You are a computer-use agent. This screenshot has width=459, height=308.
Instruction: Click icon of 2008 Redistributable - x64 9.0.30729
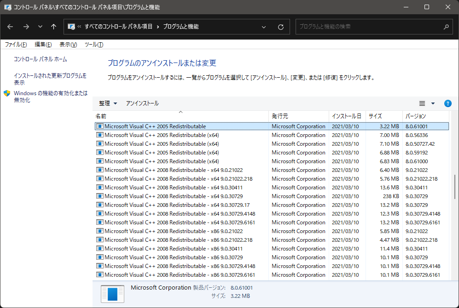tap(100, 196)
